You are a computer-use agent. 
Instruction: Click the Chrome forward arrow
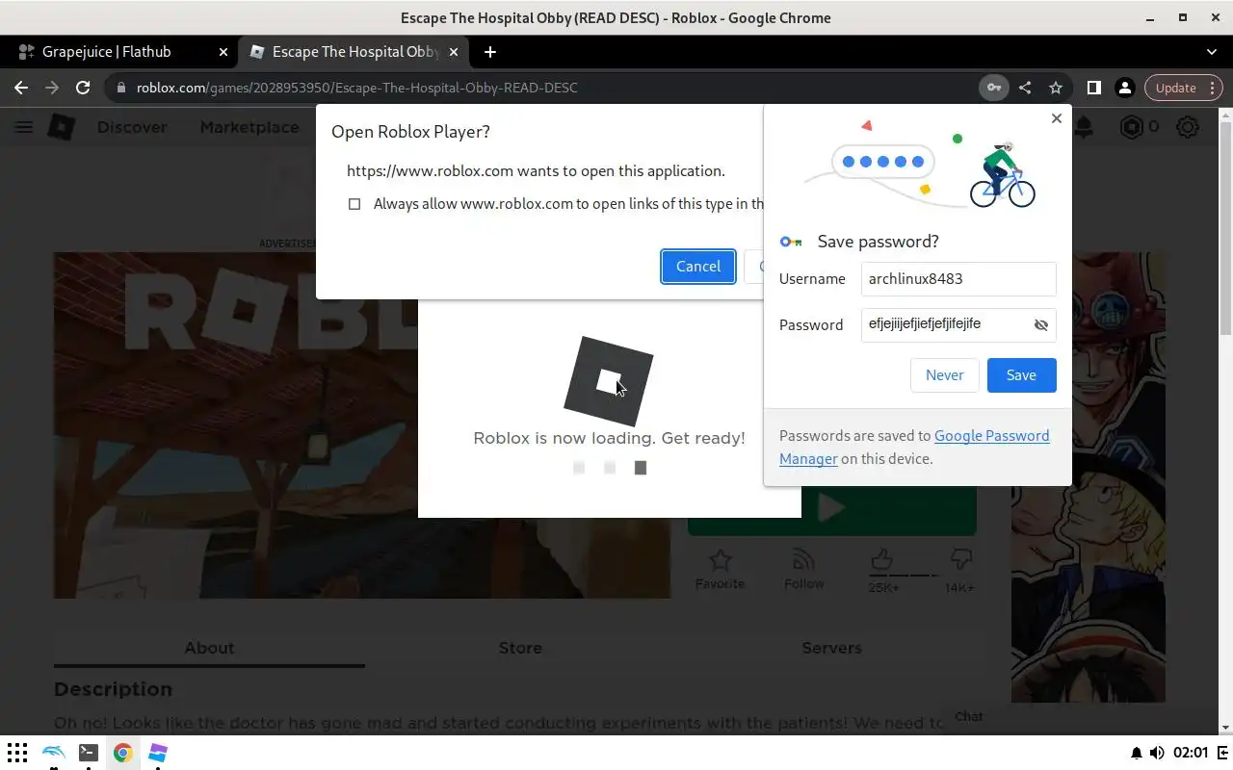pyautogui.click(x=52, y=88)
